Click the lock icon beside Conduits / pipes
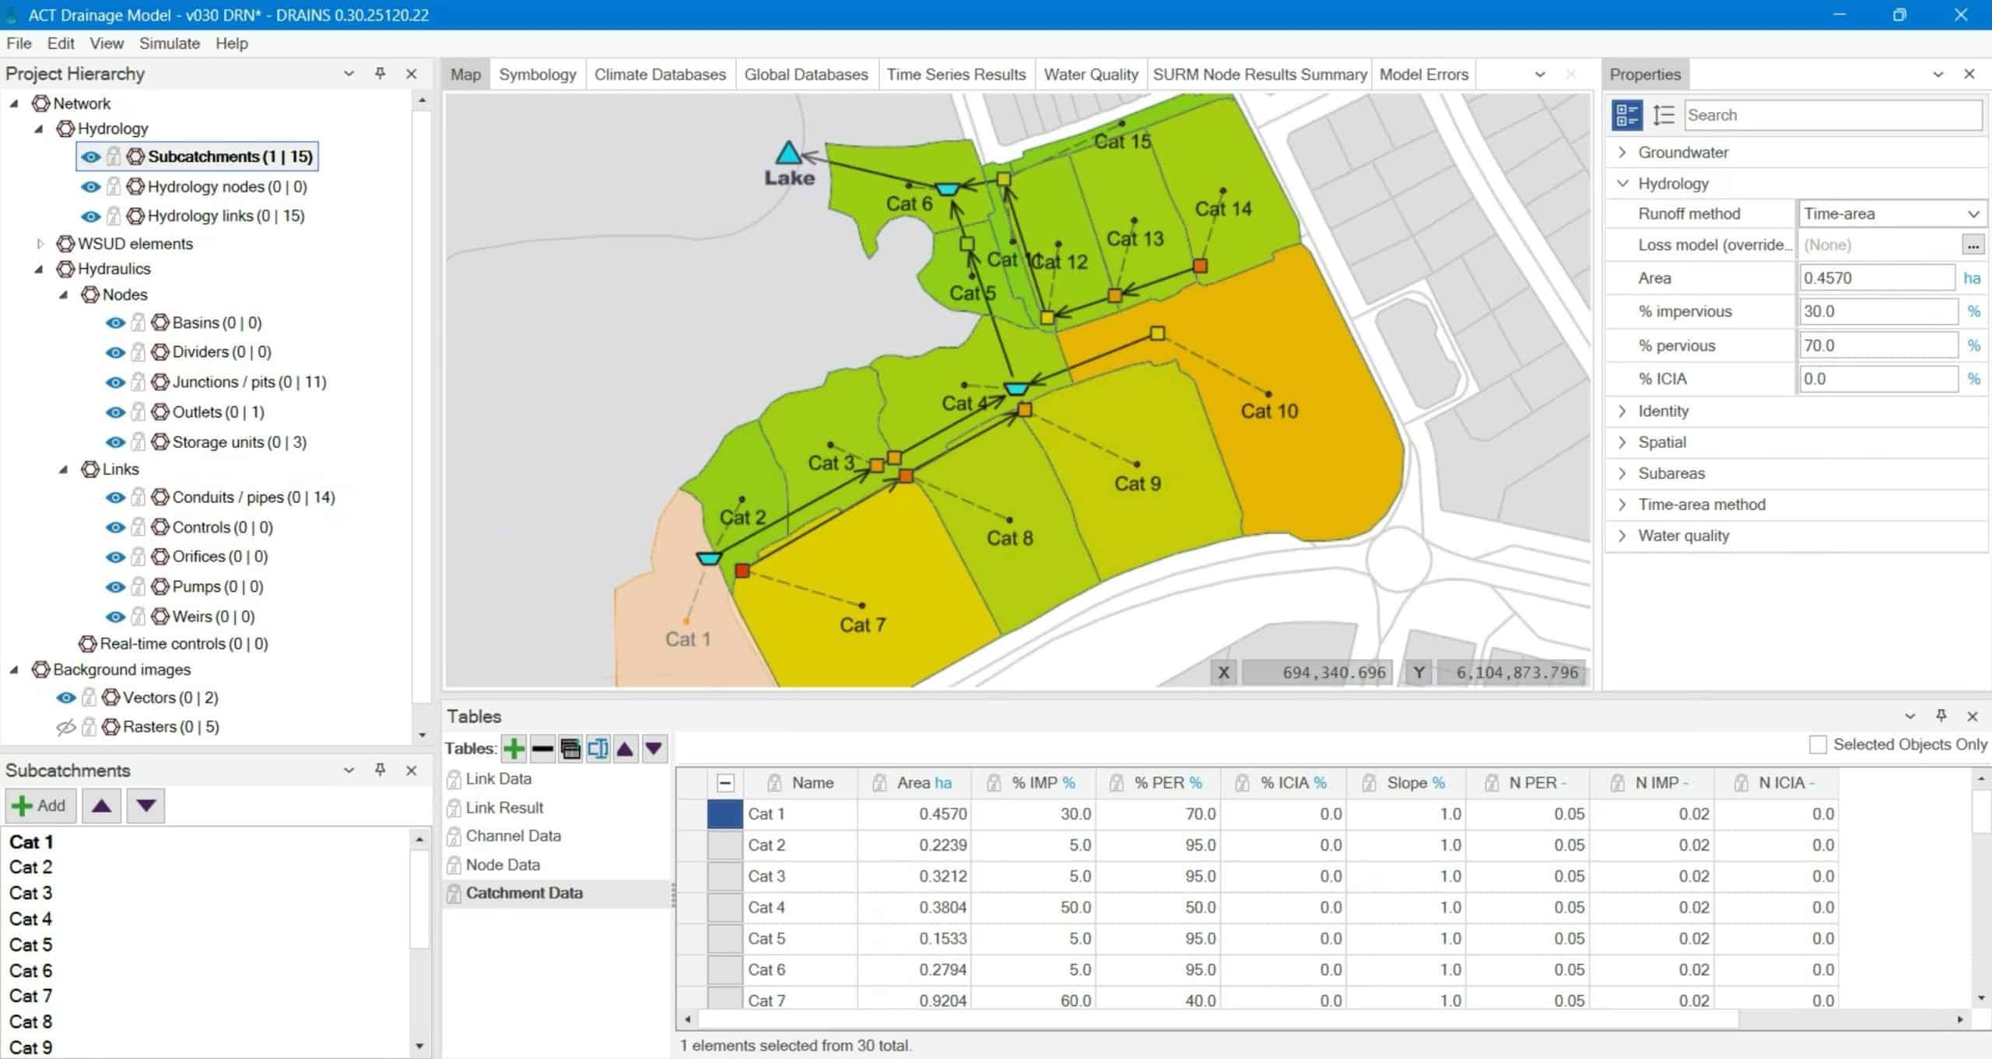This screenshot has height=1059, width=1992. [138, 497]
